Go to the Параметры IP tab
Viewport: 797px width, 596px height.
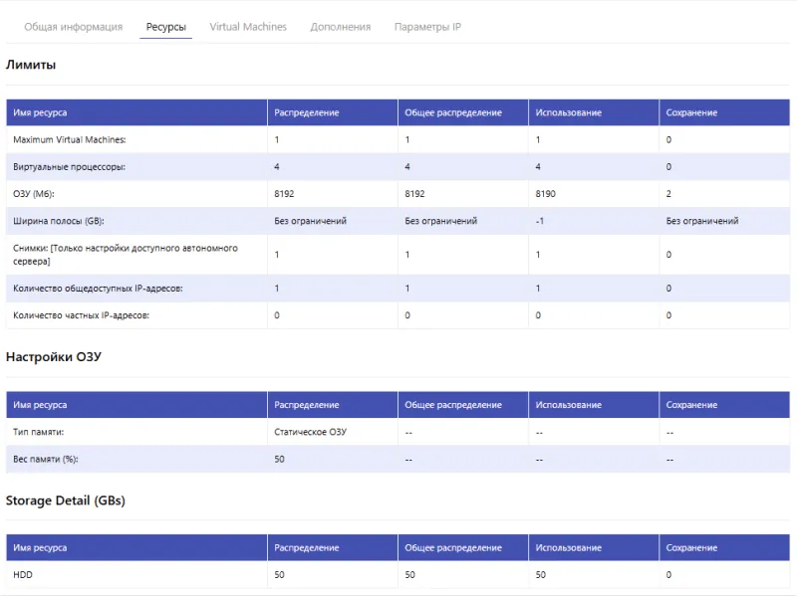[x=427, y=27]
